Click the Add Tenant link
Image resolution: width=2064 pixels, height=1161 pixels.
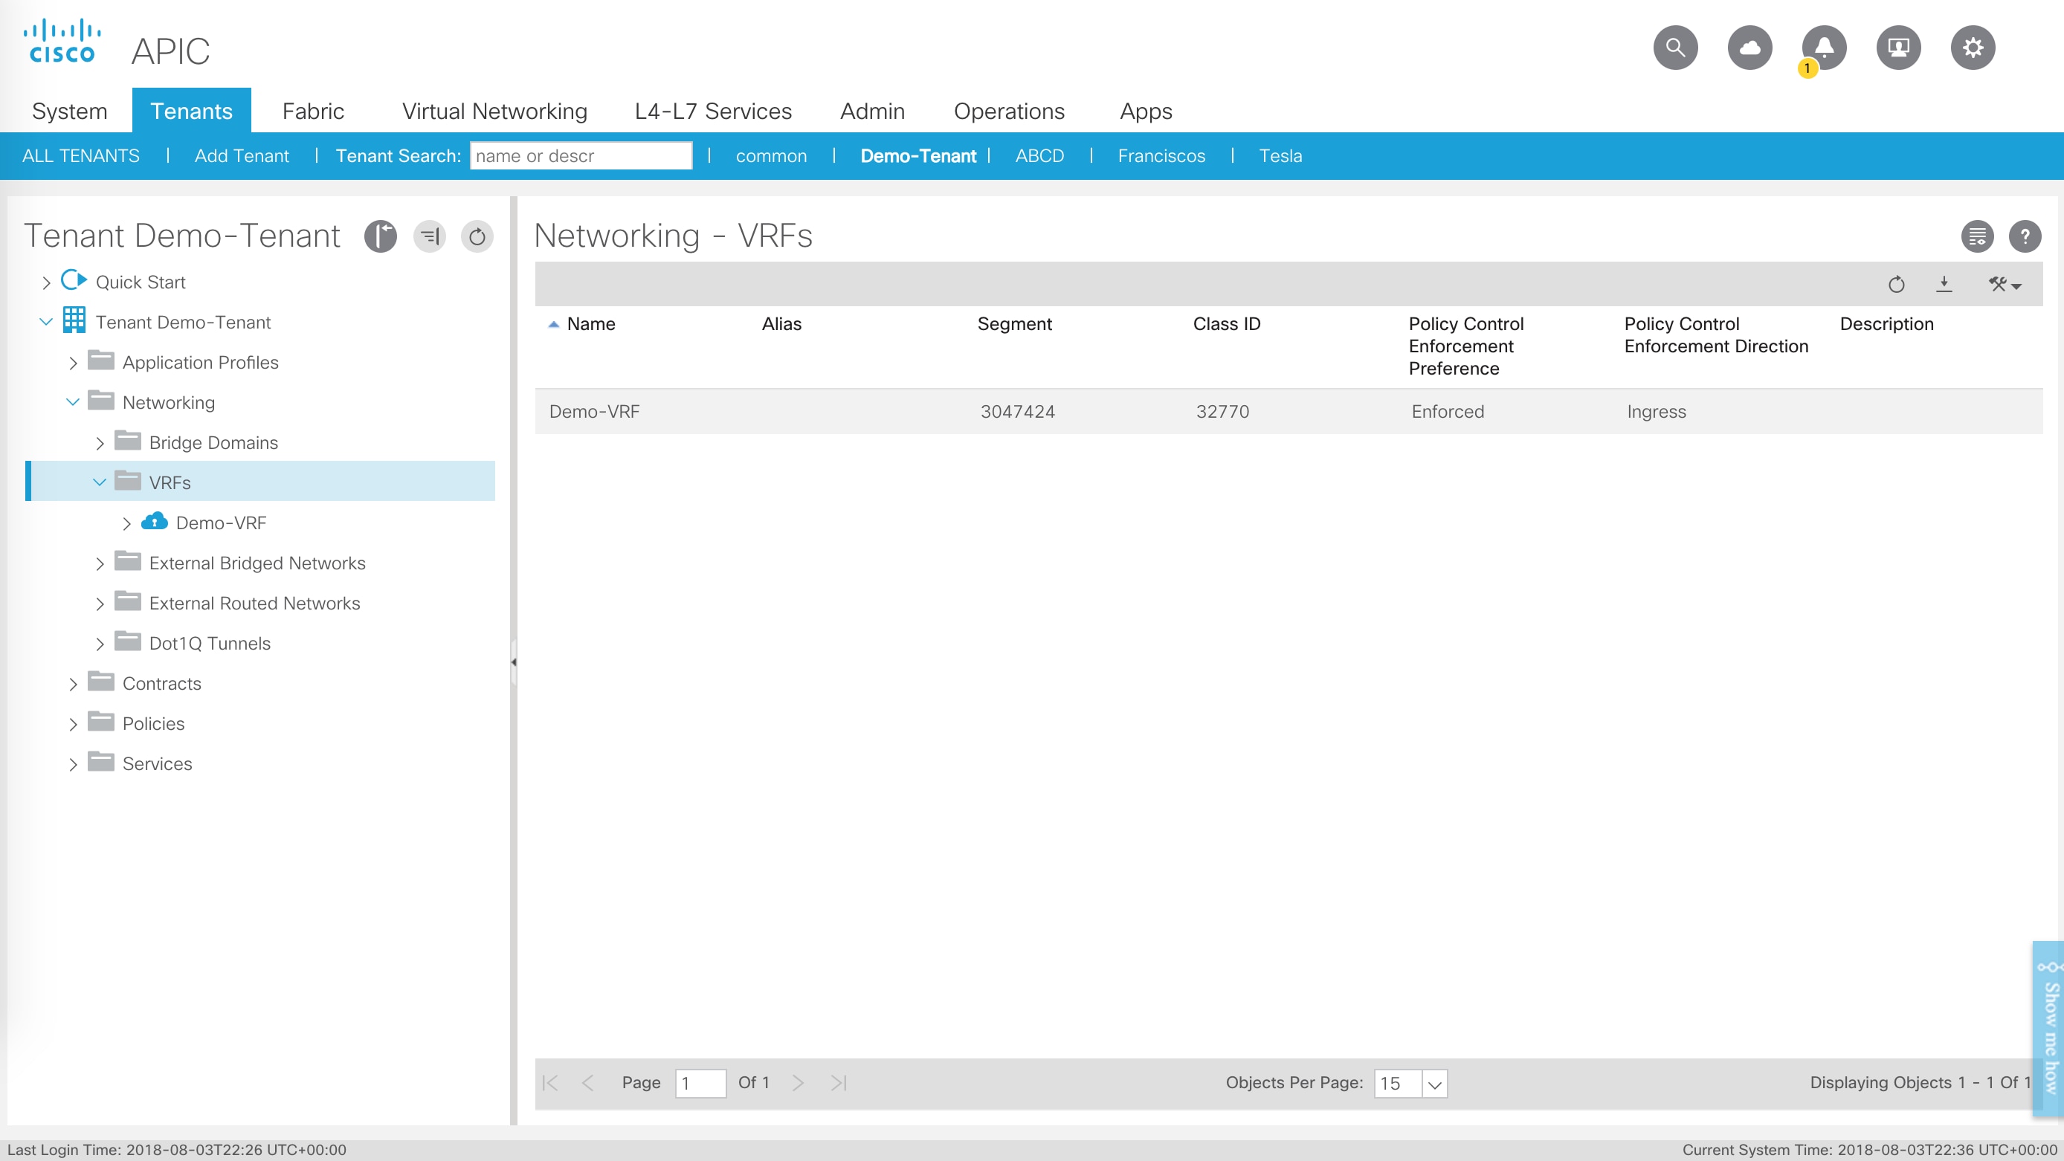click(x=241, y=155)
